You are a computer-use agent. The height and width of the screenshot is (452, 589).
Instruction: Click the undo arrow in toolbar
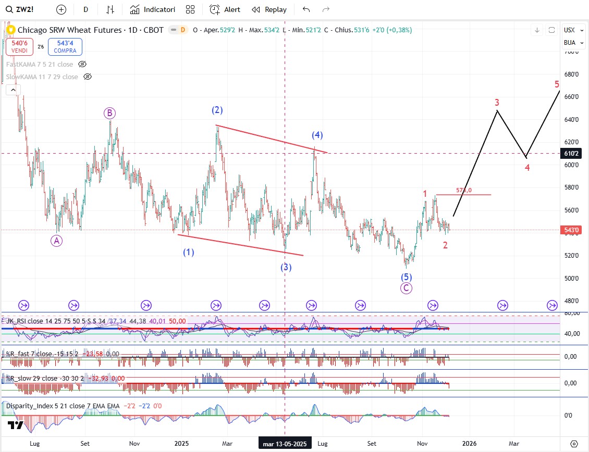pyautogui.click(x=306, y=9)
